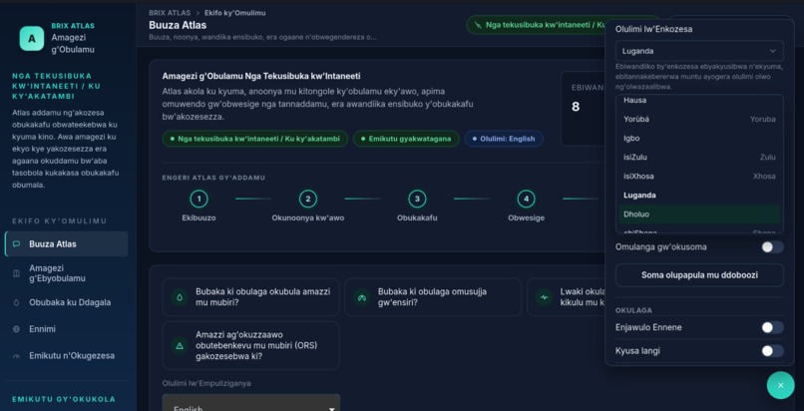Viewport: 804px width, 411px height.
Task: Click the Brix Atlas logo icon
Action: click(32, 39)
